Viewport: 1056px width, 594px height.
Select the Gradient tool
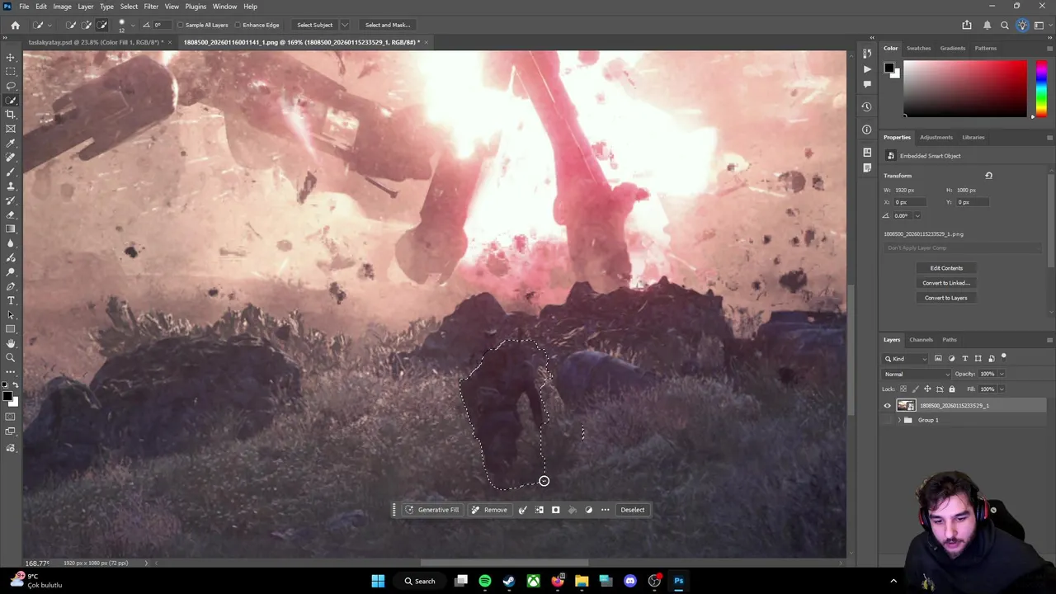(11, 229)
